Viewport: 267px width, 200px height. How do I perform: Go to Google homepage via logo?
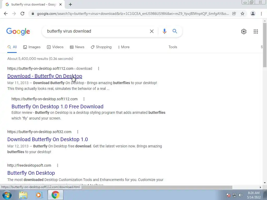18,32
